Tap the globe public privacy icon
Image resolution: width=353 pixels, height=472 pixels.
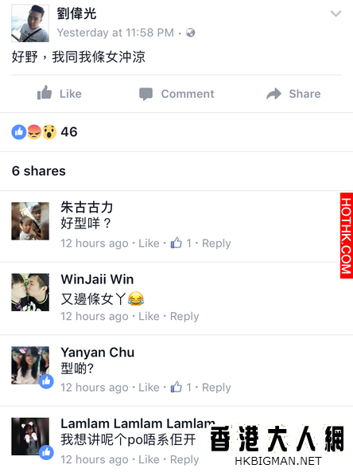click(x=190, y=32)
